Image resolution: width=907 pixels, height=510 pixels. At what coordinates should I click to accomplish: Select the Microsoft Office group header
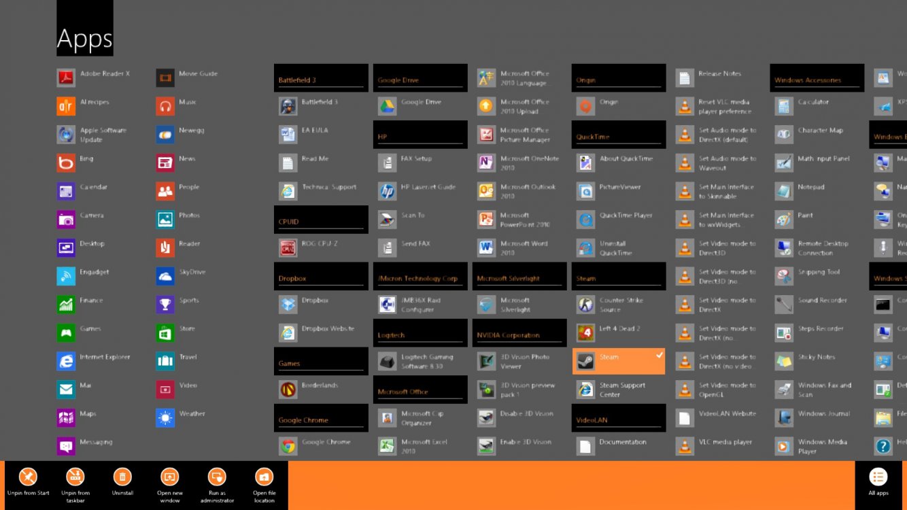[420, 390]
